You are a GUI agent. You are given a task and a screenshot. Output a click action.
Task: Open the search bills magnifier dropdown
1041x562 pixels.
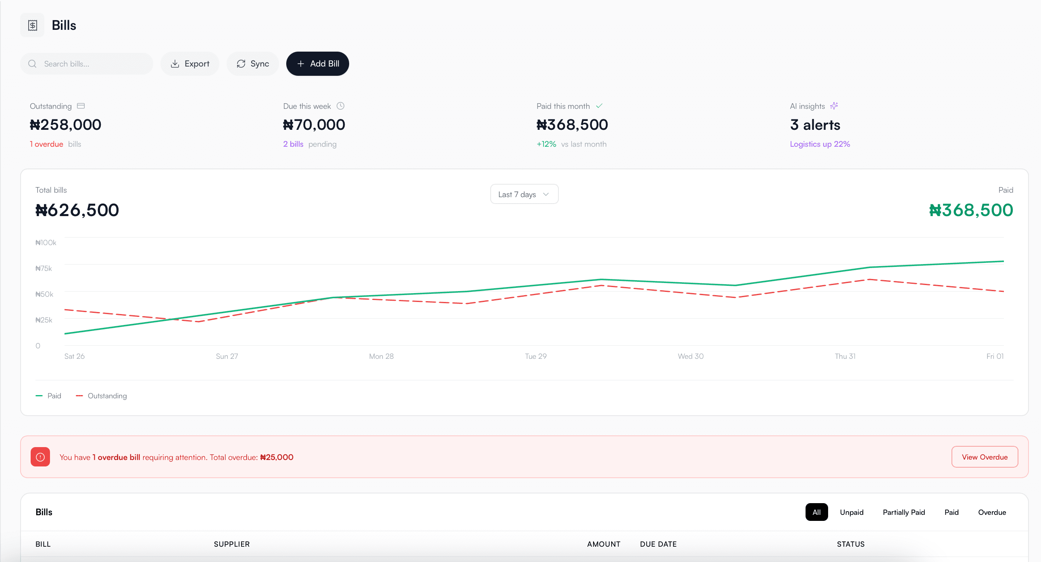[x=32, y=63]
